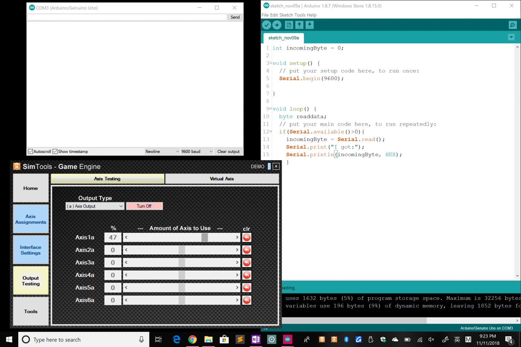Screen dimensions: 521x347
Task: Click the muted volume icon in tray
Action: click(x=431, y=340)
